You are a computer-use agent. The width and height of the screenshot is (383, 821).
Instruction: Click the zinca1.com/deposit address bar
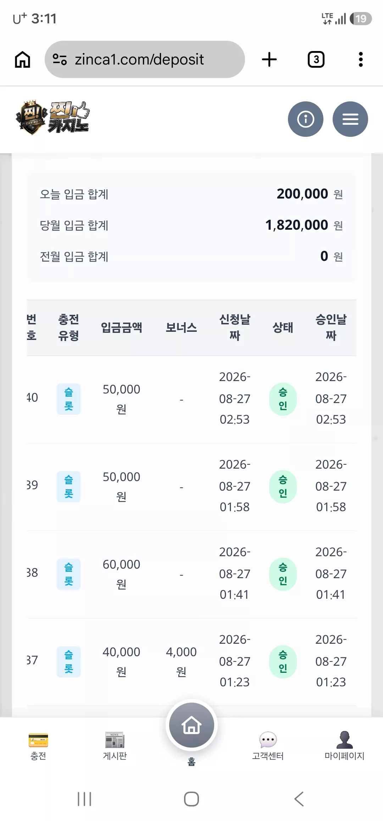pos(145,59)
